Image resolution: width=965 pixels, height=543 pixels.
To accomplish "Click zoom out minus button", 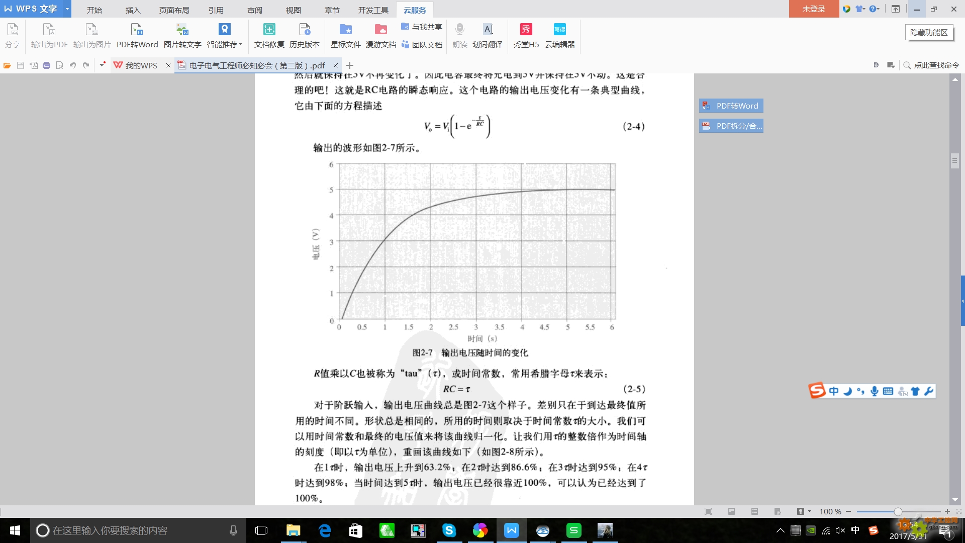I will 848,511.
